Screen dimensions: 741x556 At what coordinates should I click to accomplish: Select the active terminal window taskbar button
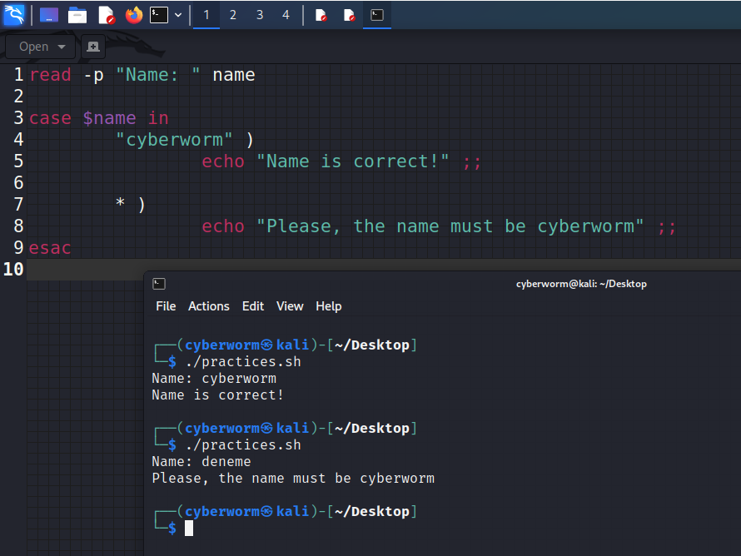tap(377, 15)
